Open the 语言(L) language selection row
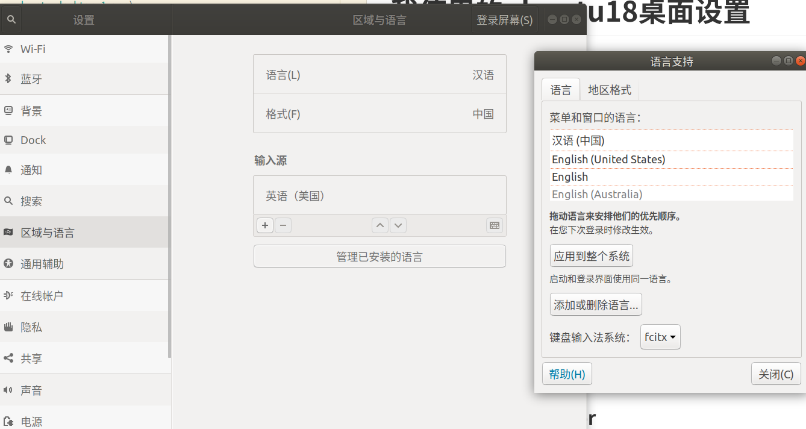This screenshot has width=806, height=429. 380,75
